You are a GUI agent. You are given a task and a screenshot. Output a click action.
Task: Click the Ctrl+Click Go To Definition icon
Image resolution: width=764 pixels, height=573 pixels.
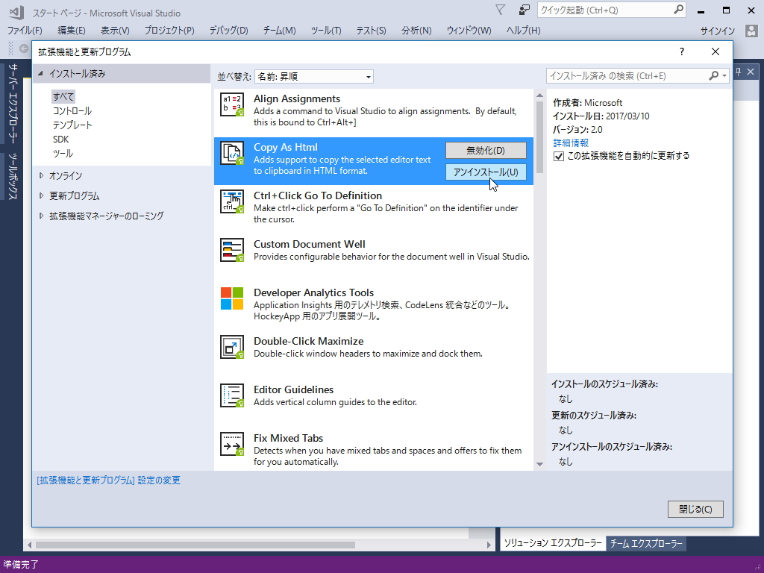232,201
